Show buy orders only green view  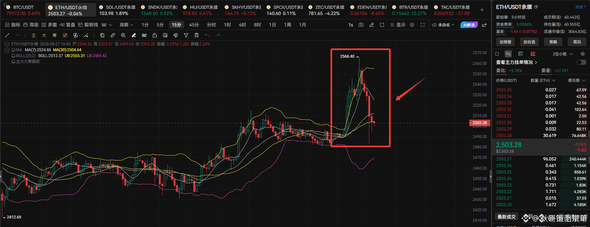[x=521, y=54]
